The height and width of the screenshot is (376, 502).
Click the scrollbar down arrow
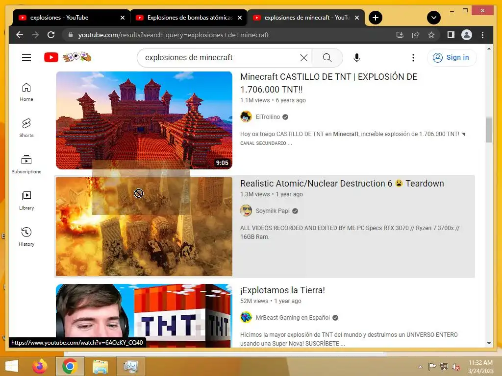click(489, 343)
